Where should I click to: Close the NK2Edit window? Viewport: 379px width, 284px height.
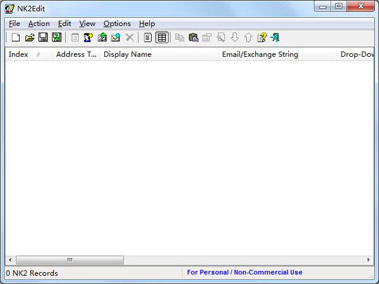[x=361, y=6]
